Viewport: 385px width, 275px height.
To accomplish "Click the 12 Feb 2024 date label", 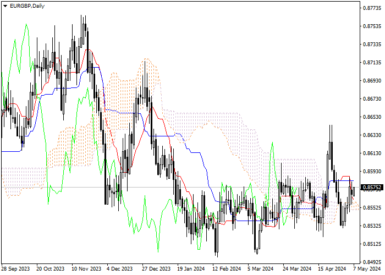I will click(x=227, y=269).
